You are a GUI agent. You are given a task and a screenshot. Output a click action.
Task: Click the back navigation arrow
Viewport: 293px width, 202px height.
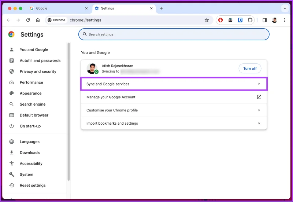point(8,20)
